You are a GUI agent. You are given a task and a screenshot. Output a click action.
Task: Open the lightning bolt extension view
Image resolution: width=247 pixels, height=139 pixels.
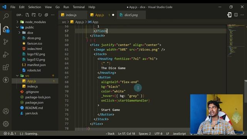pos(6,80)
